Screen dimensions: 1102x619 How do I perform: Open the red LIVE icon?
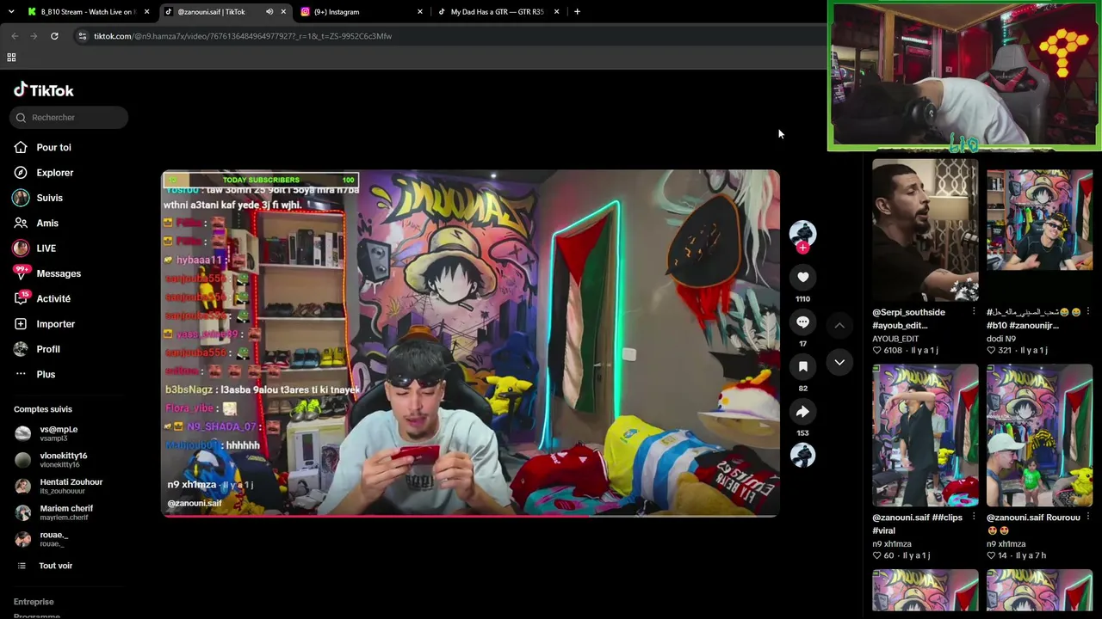[21, 248]
